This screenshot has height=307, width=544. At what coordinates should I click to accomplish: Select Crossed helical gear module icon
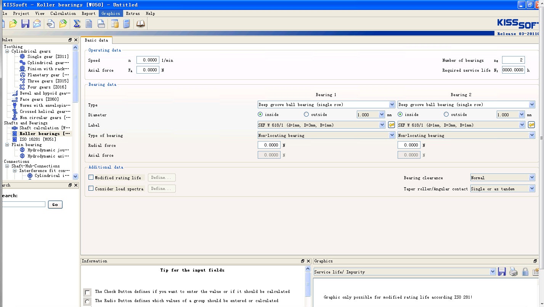click(15, 111)
